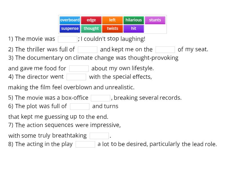The image size is (225, 169).
Task: Select the "stunts" word tile
Action: click(155, 20)
